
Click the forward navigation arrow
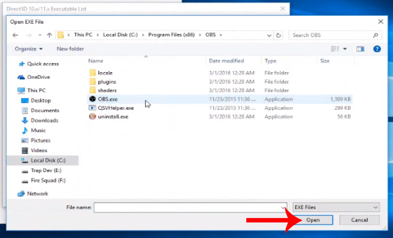pos(29,35)
